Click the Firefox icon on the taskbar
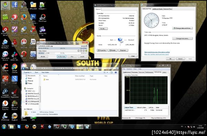This screenshot has width=207, height=136. (27, 127)
